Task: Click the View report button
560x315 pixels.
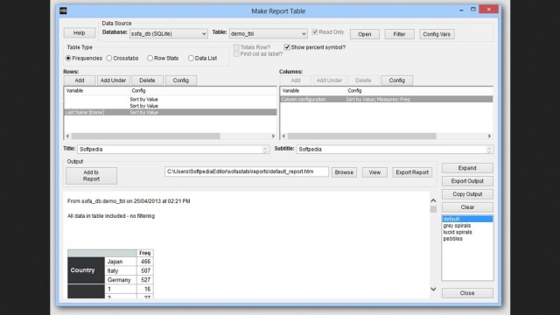Action: (374, 172)
